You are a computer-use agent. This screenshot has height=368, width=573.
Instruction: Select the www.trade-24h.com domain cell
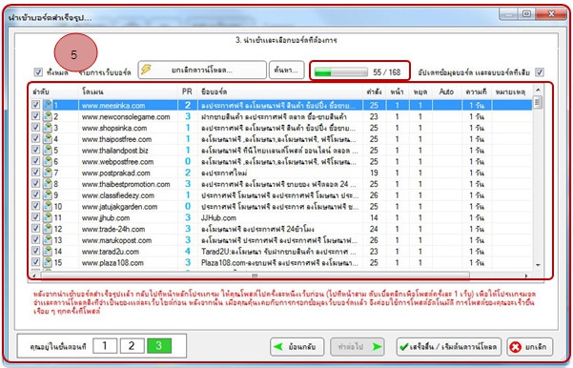[x=129, y=229]
